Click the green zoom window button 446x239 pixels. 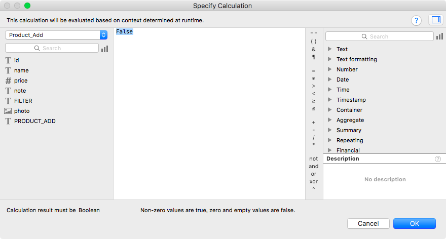coord(27,6)
